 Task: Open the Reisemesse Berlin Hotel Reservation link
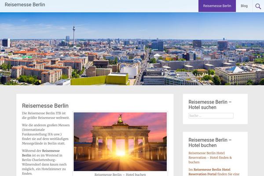[x=210, y=158]
